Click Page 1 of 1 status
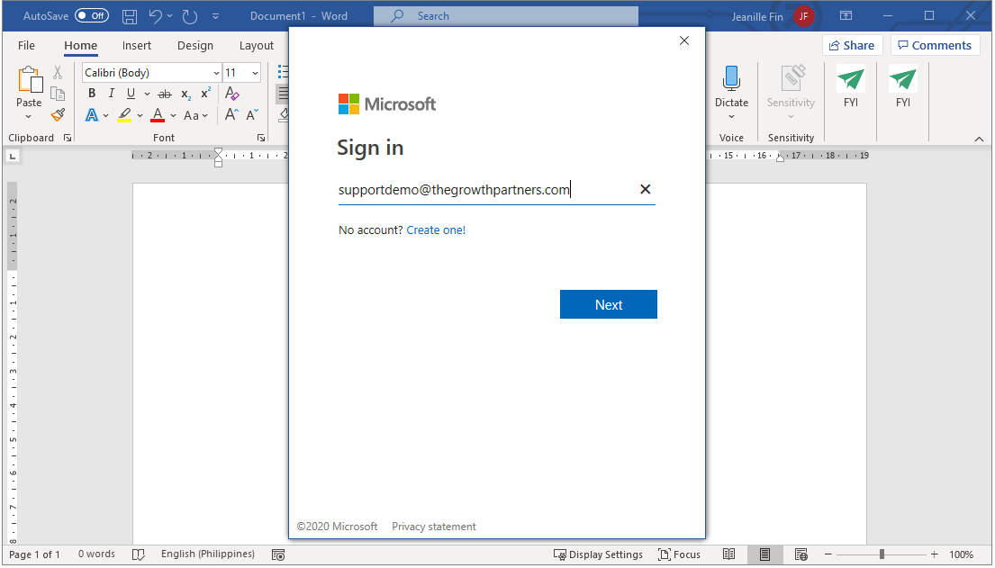995x568 pixels. (x=34, y=554)
